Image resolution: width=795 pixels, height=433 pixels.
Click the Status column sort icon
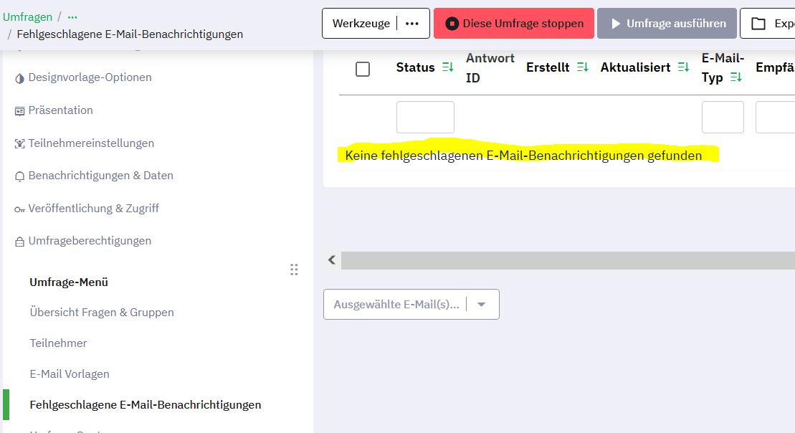point(448,67)
